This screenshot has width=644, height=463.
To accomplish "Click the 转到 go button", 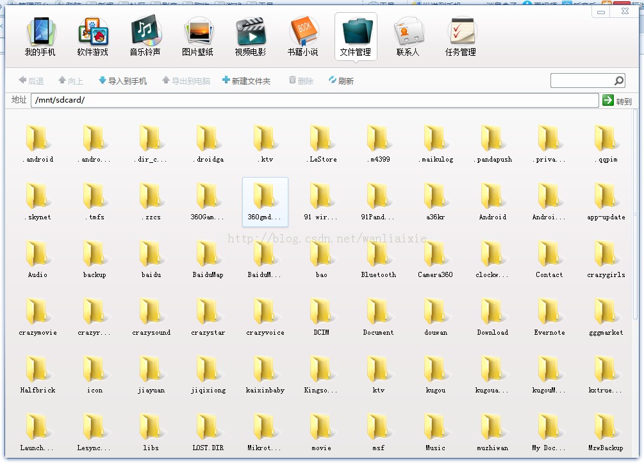I will pyautogui.click(x=617, y=101).
